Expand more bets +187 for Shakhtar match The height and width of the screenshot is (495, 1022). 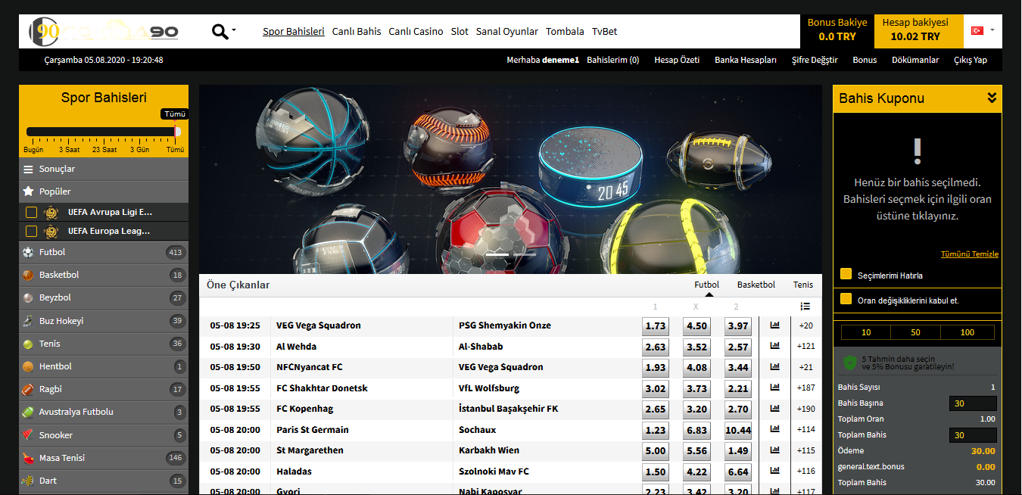pyautogui.click(x=805, y=388)
